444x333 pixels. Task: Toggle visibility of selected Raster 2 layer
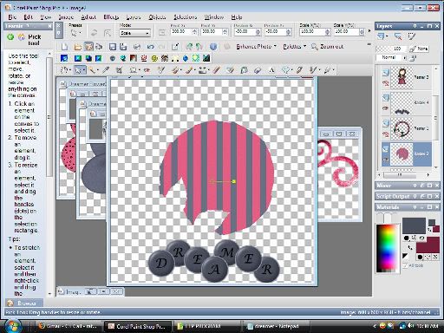(385, 160)
